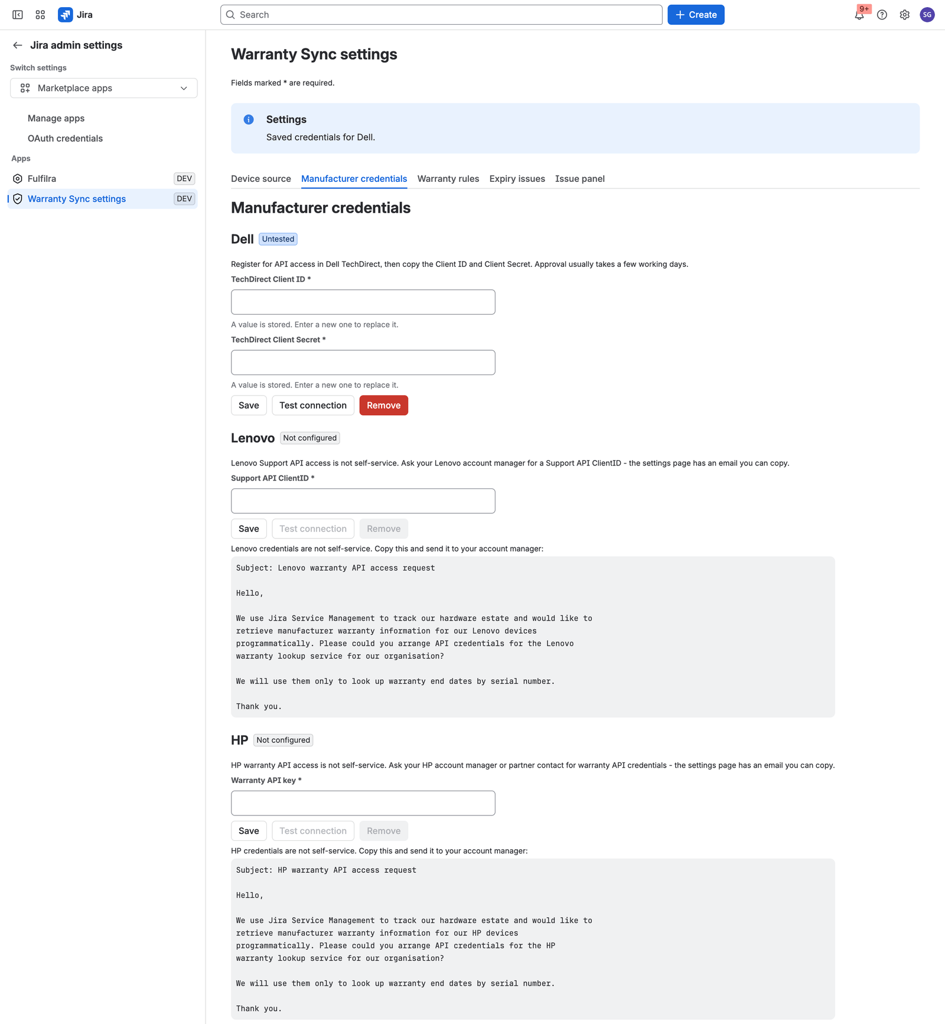Open the app switcher grid icon
This screenshot has height=1024, width=945.
tap(40, 15)
